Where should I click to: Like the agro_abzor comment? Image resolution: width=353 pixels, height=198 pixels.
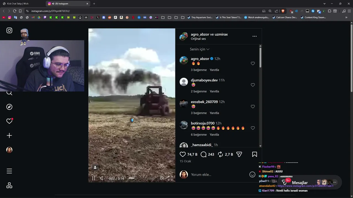(253, 64)
